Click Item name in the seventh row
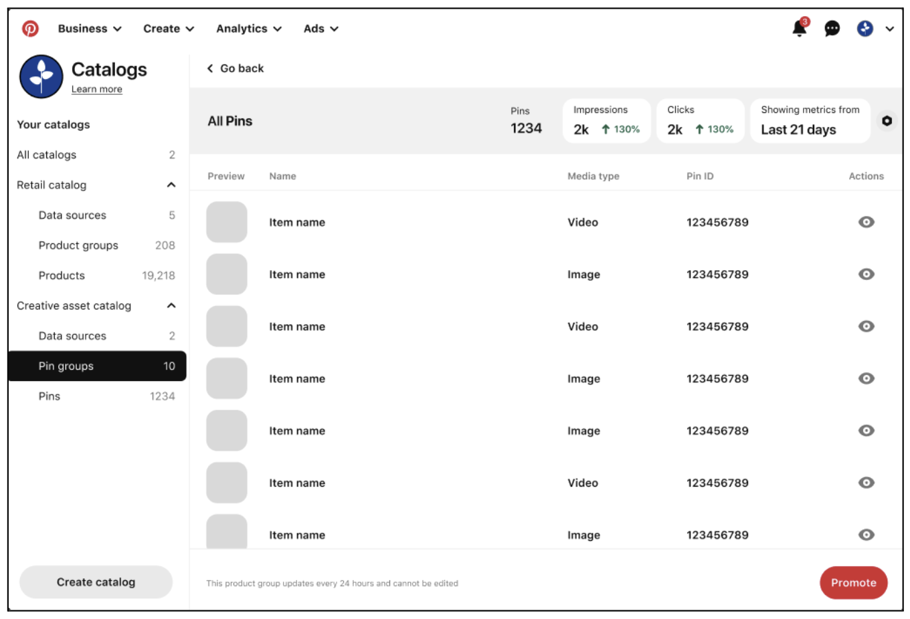The image size is (910, 619). [x=297, y=535]
